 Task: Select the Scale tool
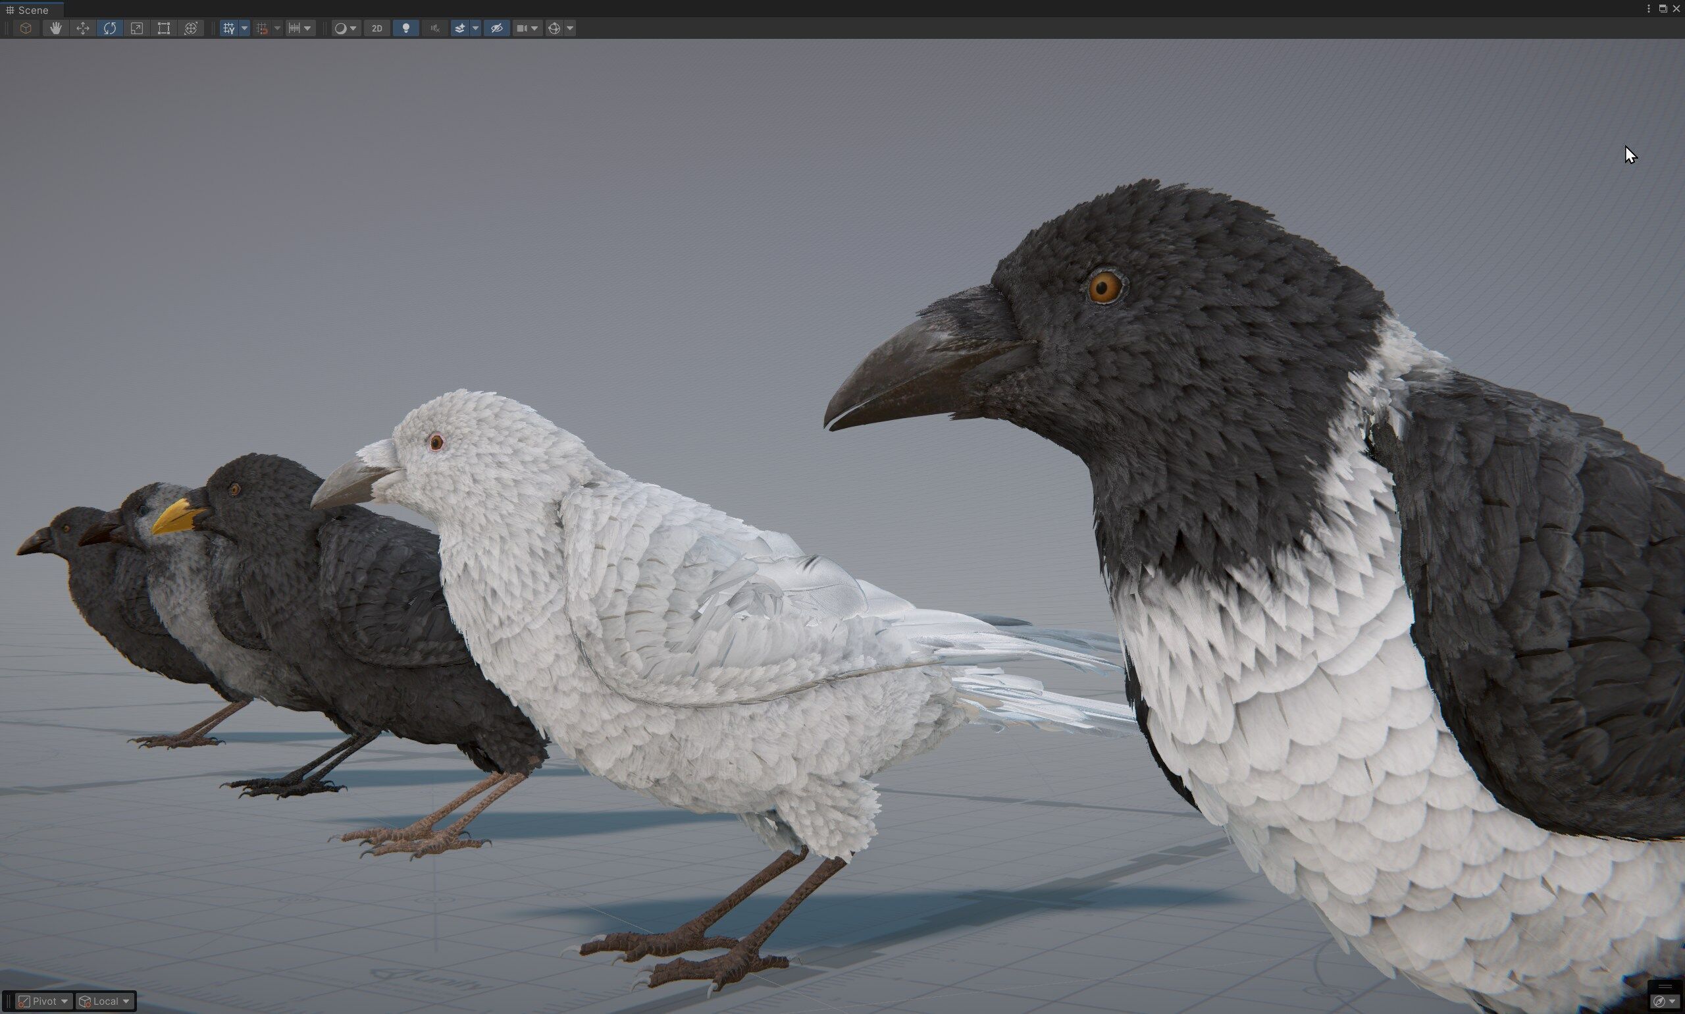click(x=137, y=28)
